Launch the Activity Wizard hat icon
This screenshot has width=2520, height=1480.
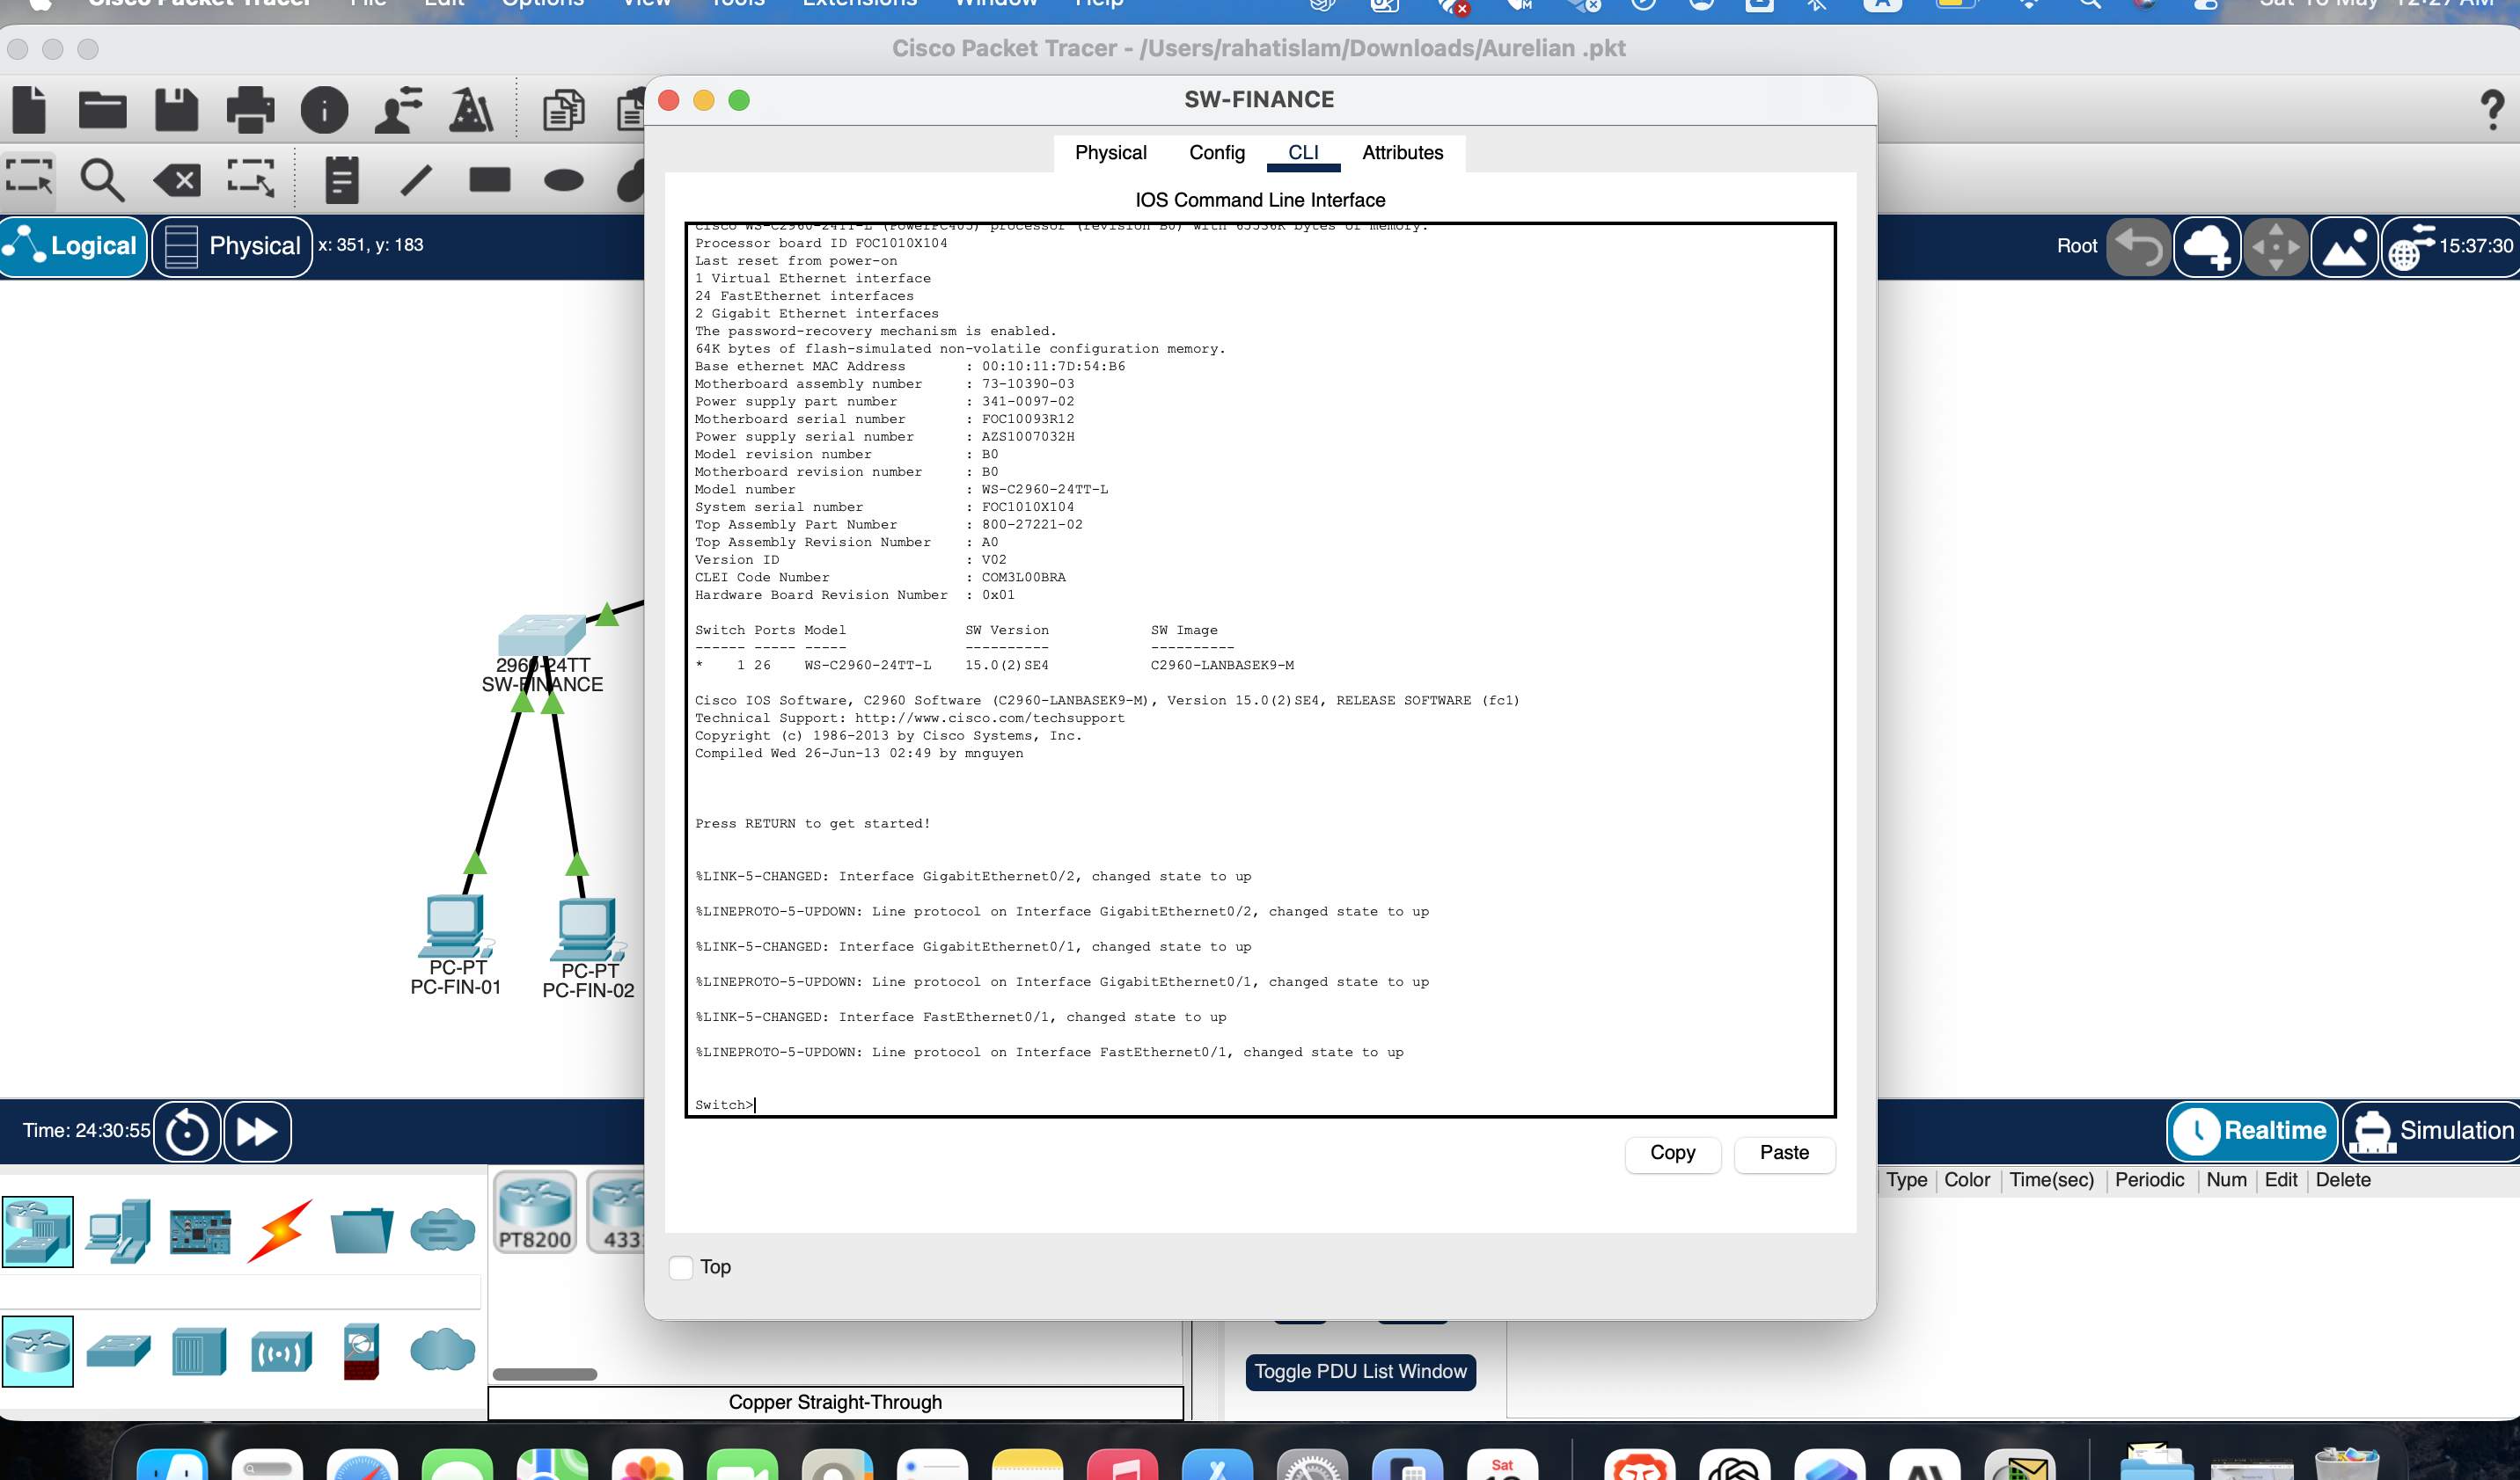(x=471, y=110)
